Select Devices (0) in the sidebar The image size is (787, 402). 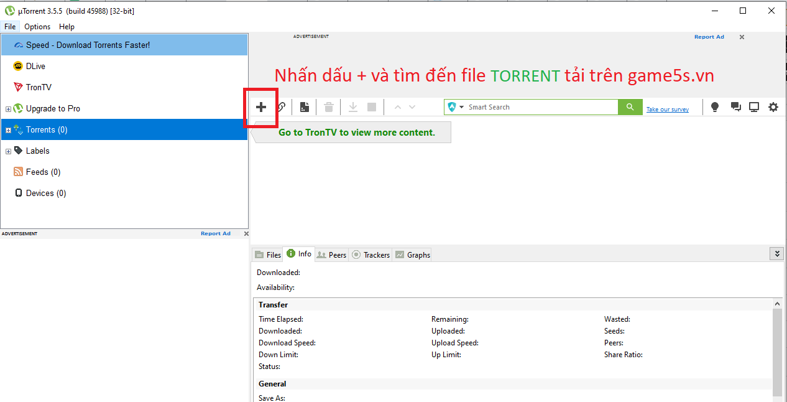(x=124, y=193)
